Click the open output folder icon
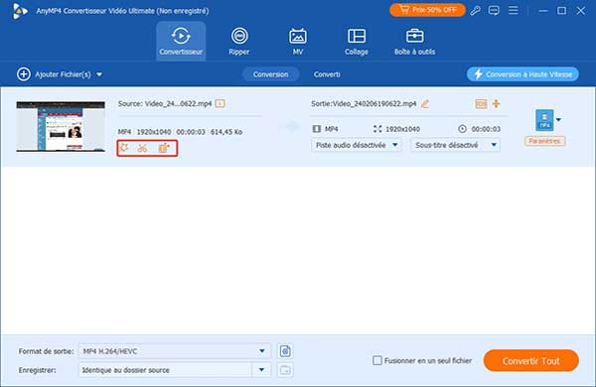The height and width of the screenshot is (387, 596). coord(285,370)
